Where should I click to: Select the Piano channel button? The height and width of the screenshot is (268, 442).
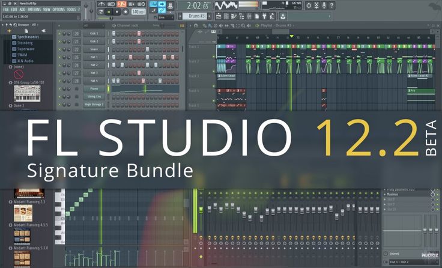(x=94, y=88)
